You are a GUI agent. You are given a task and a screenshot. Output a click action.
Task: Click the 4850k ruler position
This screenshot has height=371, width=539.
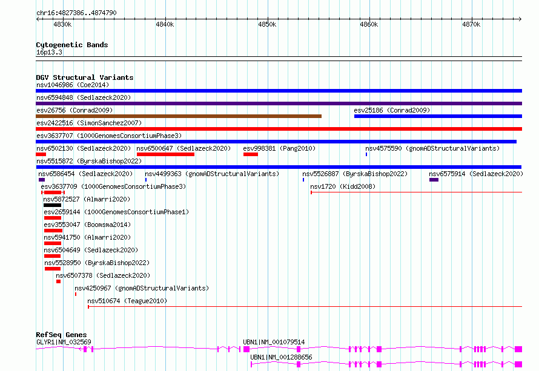(267, 24)
